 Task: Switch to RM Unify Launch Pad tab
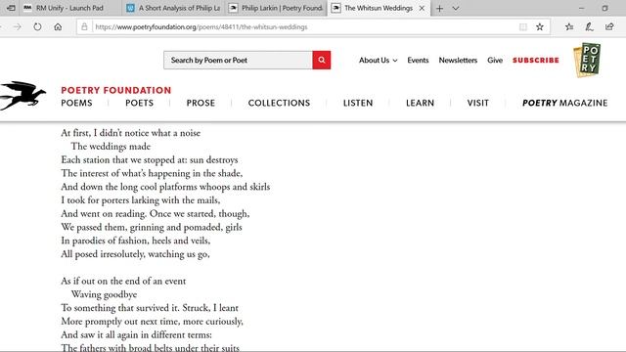click(69, 8)
